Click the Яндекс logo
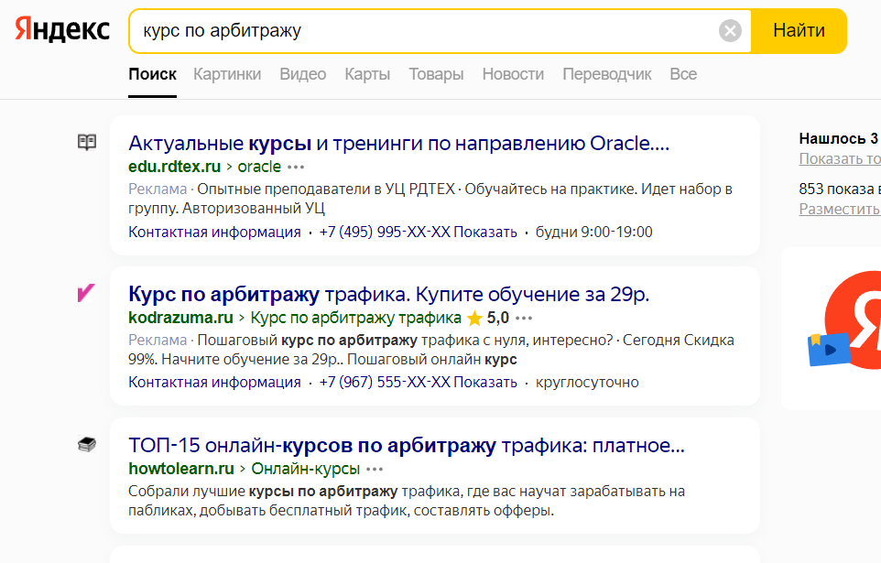The height and width of the screenshot is (563, 881). [x=62, y=29]
